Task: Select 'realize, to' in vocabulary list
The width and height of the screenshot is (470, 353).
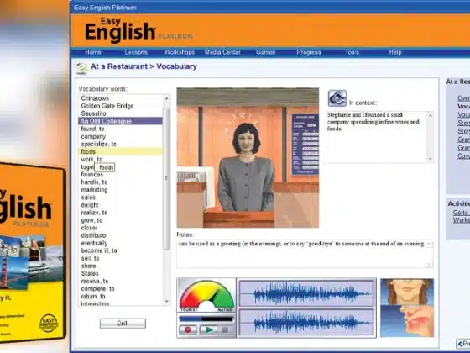Action: click(x=94, y=213)
